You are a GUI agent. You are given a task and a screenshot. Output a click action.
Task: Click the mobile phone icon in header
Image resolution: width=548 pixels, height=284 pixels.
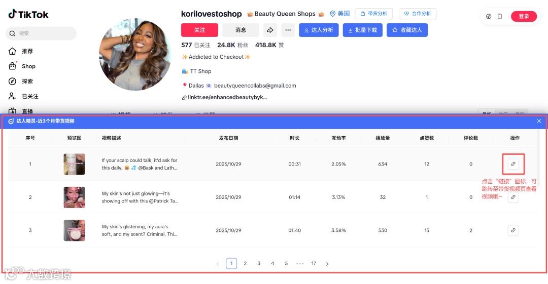tap(500, 16)
